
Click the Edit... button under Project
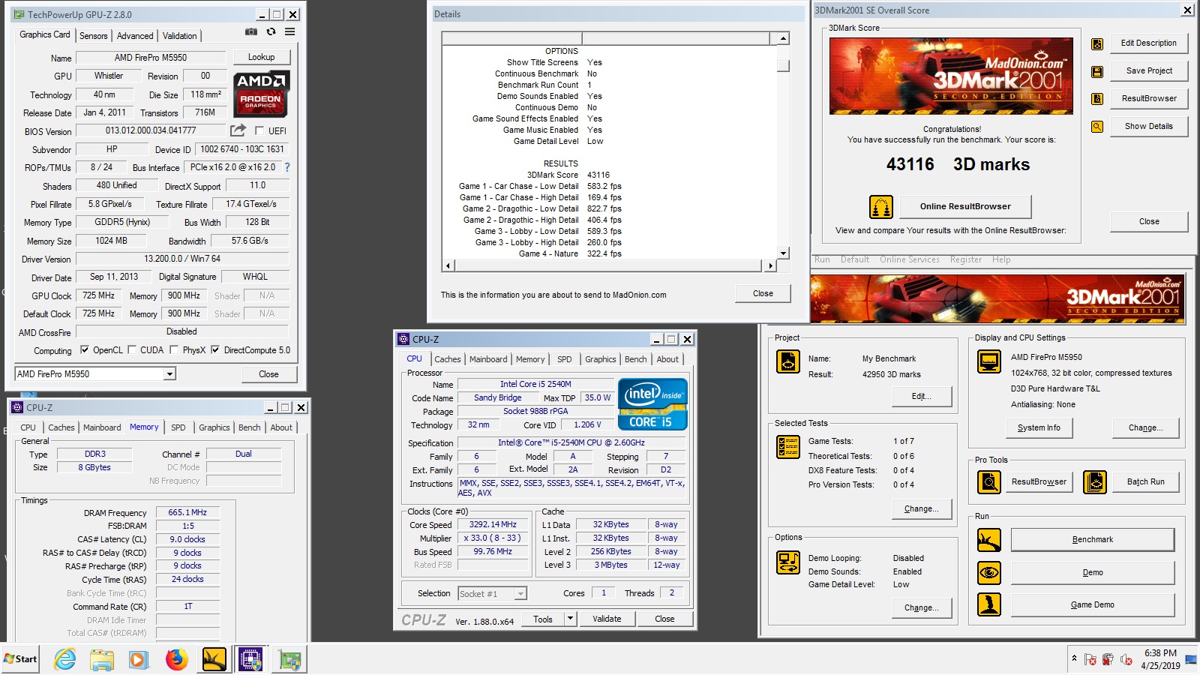click(x=922, y=396)
